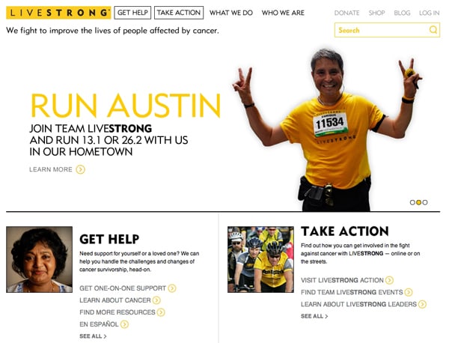
Task: Click the arrow icon beside LEARN ABOUT CANCER
Action: pos(156,300)
